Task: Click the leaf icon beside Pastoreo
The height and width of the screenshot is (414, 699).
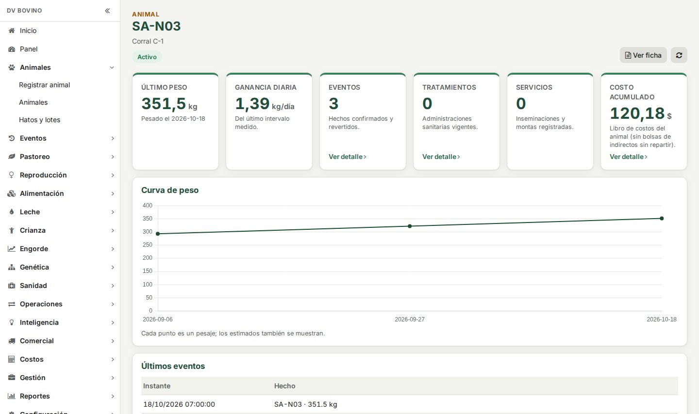Action: [x=12, y=157]
